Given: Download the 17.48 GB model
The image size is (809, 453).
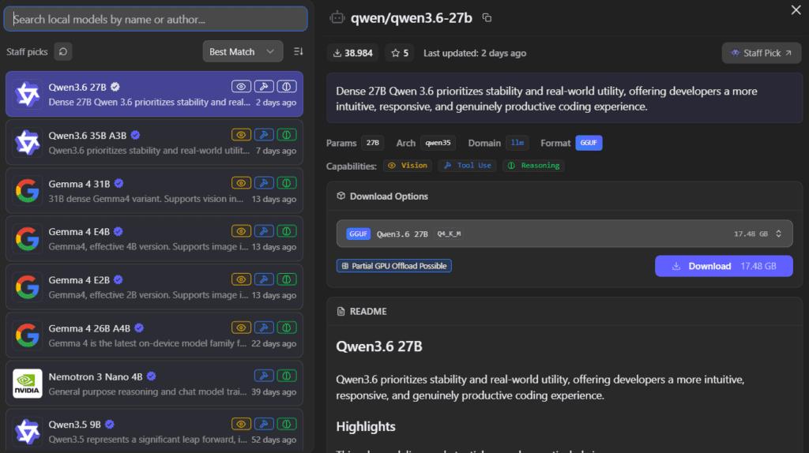Looking at the screenshot, I should click(x=724, y=266).
